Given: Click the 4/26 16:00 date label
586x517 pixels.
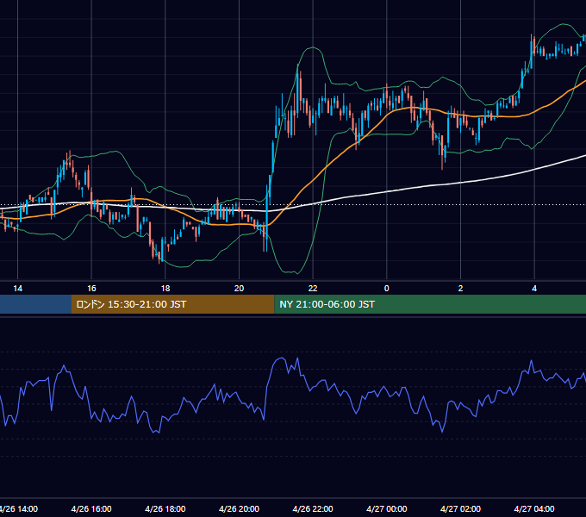Looking at the screenshot, I should click(x=91, y=509).
